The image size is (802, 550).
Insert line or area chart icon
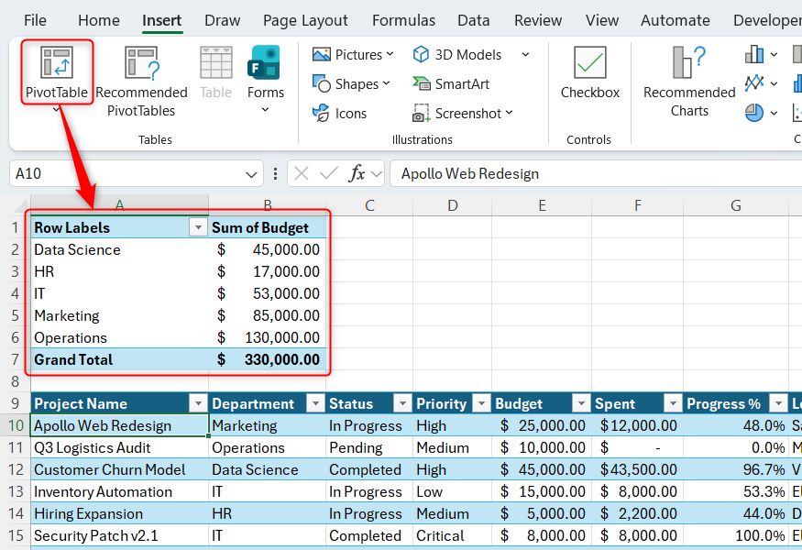click(754, 82)
